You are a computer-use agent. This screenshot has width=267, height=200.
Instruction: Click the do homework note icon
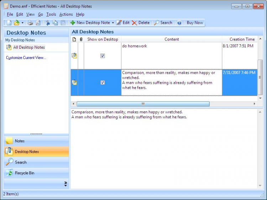(74, 55)
